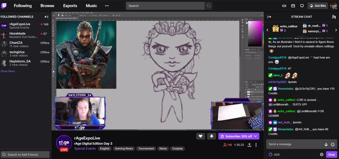The image size is (339, 159).
Task: Open the ChaniZA offline channel
Action: (25, 45)
